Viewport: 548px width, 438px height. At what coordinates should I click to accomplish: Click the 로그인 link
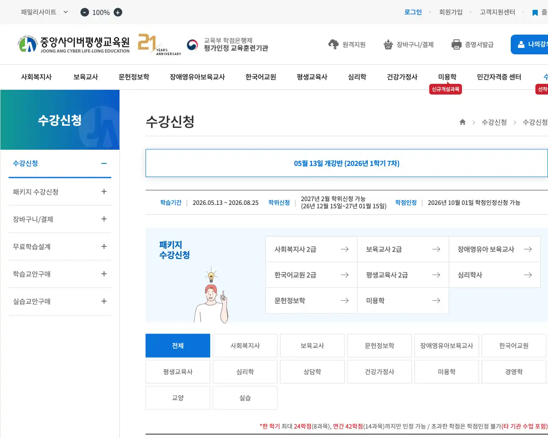[412, 12]
